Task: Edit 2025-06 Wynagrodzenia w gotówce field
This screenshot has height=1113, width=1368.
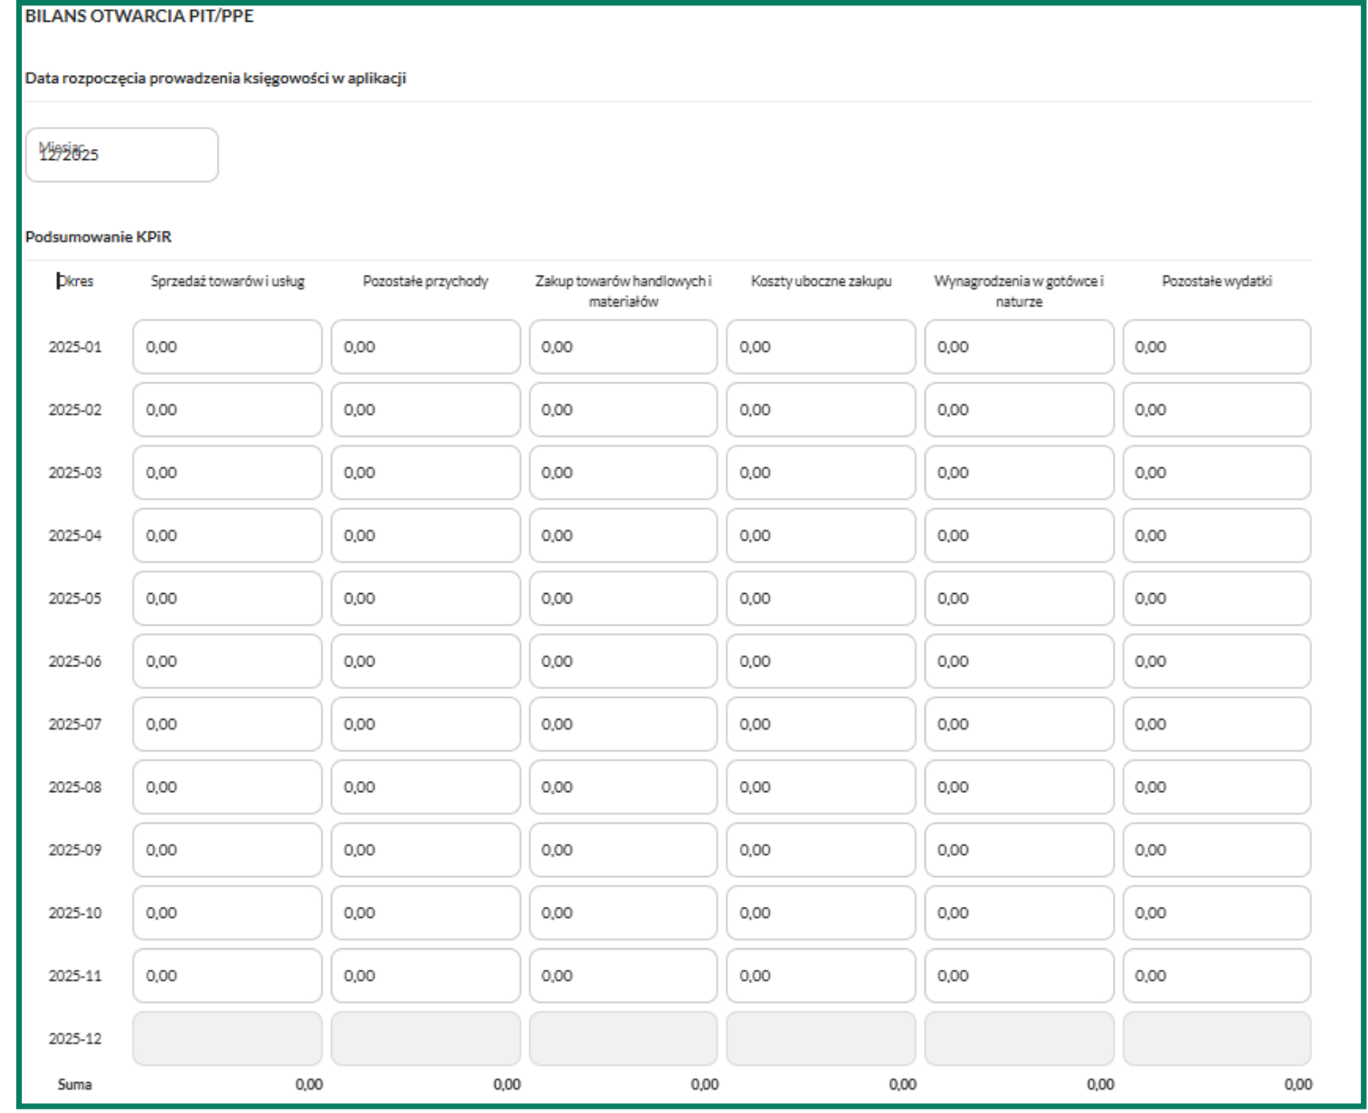Action: (x=1019, y=661)
